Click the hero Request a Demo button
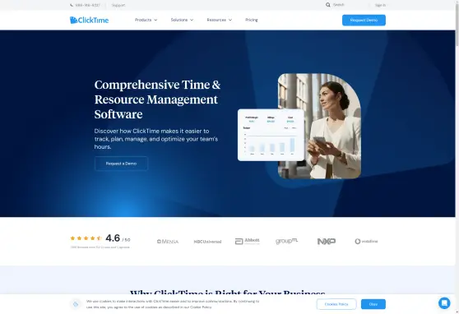 (121, 164)
